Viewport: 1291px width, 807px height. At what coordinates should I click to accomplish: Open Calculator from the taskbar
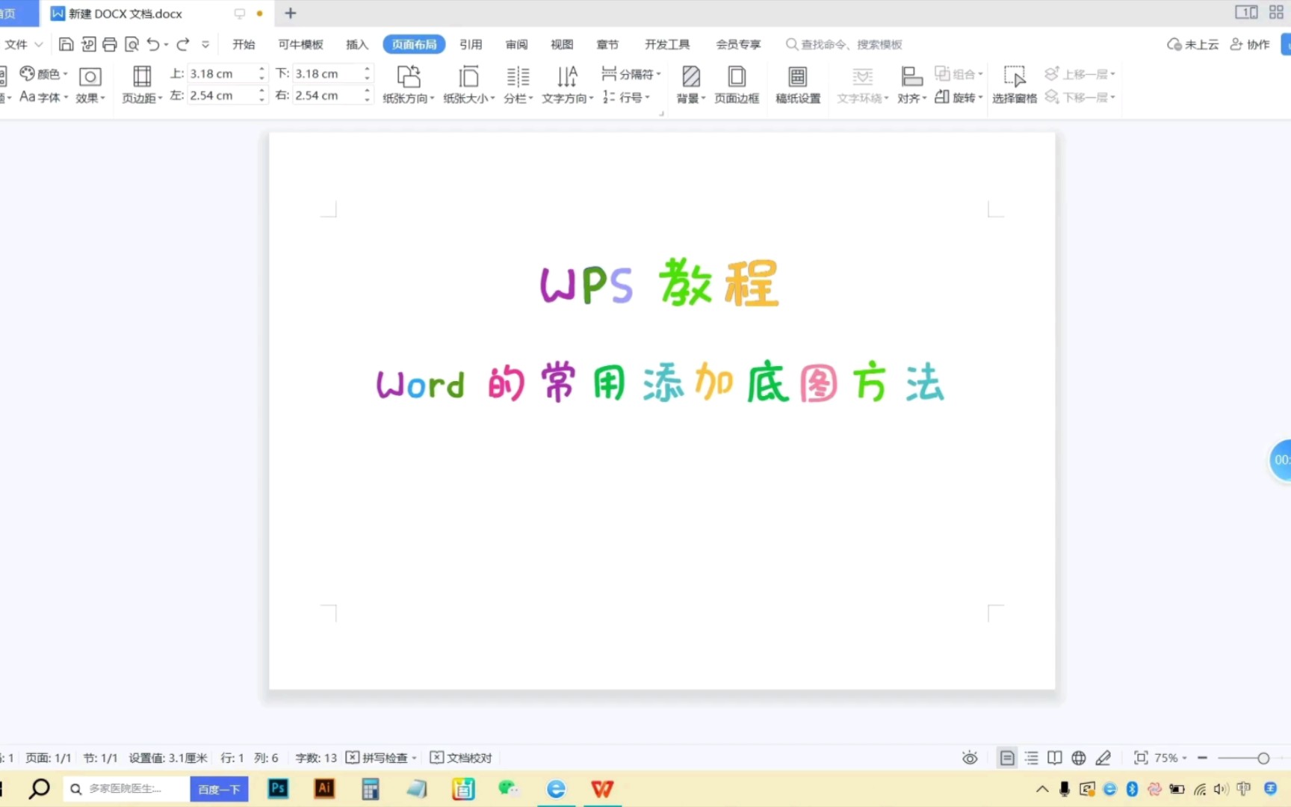coord(371,788)
